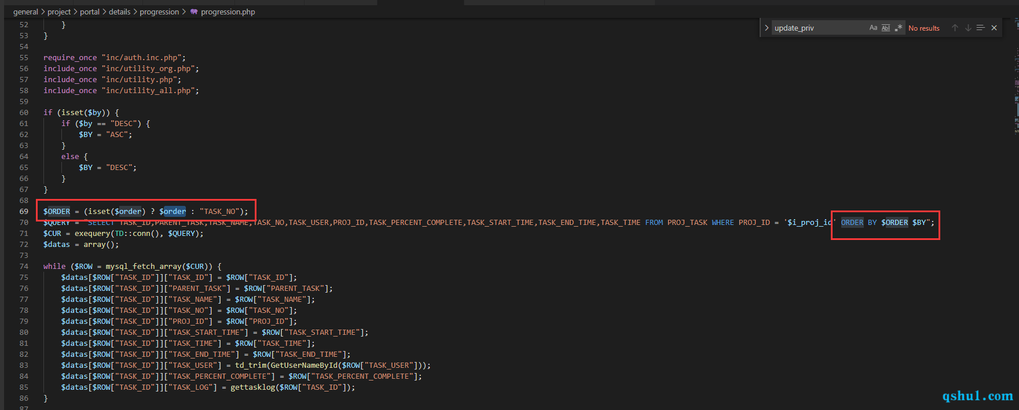Open the details breadcrumb
Screen dimensions: 1019x410
120,12
